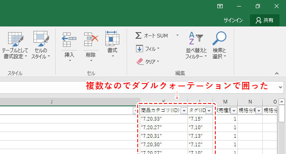Click the 商品カテゴリ(ID) header cell

click(x=160, y=110)
